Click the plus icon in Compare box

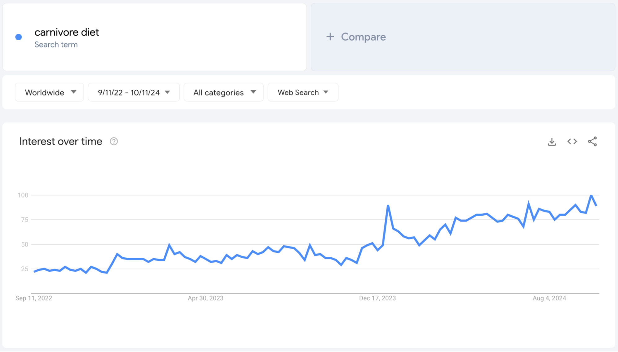[x=330, y=37]
